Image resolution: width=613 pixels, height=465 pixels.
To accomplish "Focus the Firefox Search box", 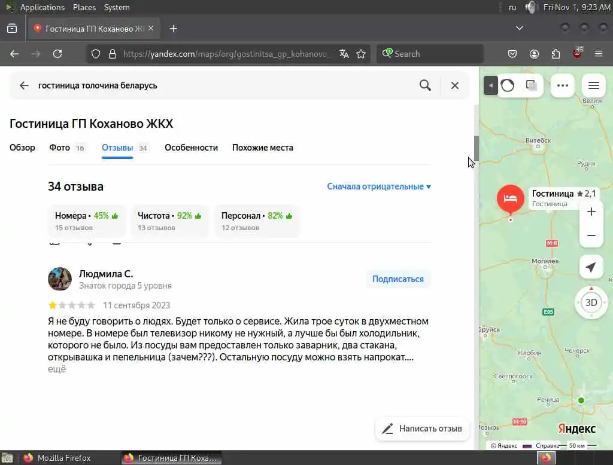I will [x=430, y=54].
